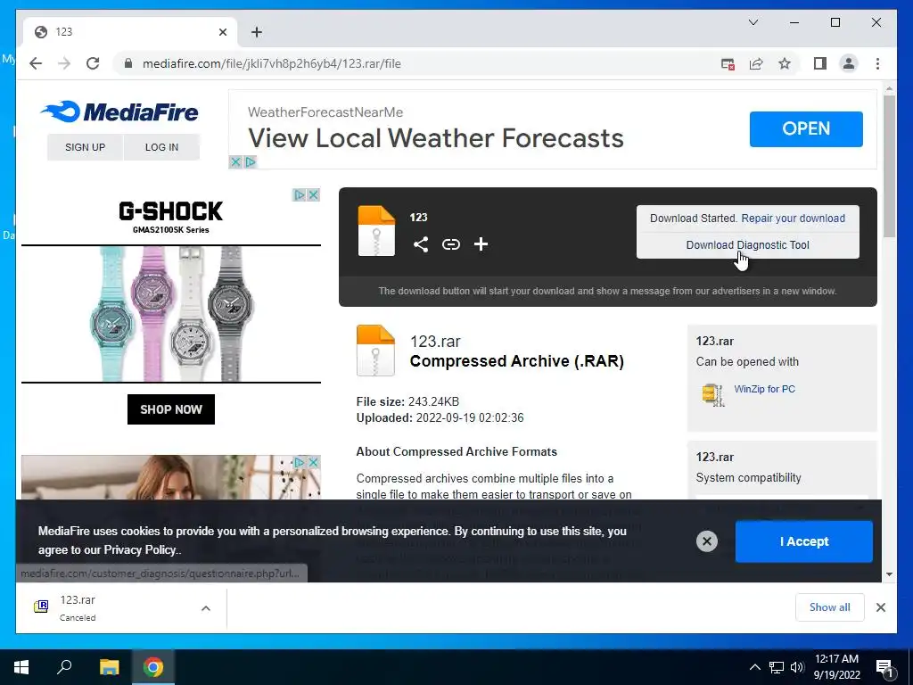Open the Windows Start menu
This screenshot has height=685, width=913.
21,667
